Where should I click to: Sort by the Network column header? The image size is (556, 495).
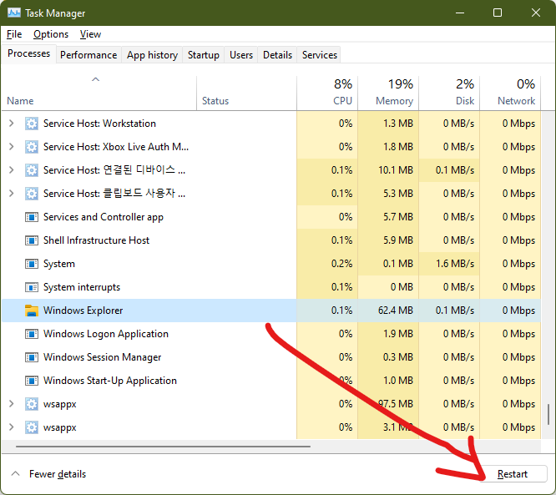pyautogui.click(x=510, y=93)
